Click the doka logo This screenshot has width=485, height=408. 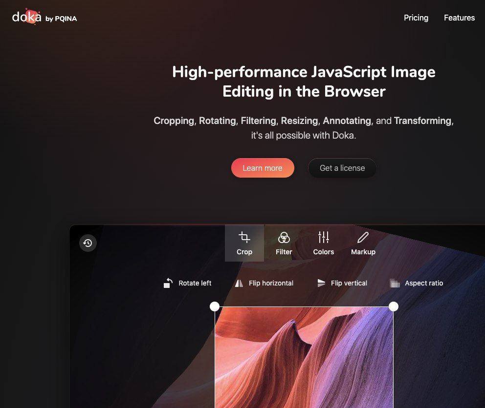26,17
